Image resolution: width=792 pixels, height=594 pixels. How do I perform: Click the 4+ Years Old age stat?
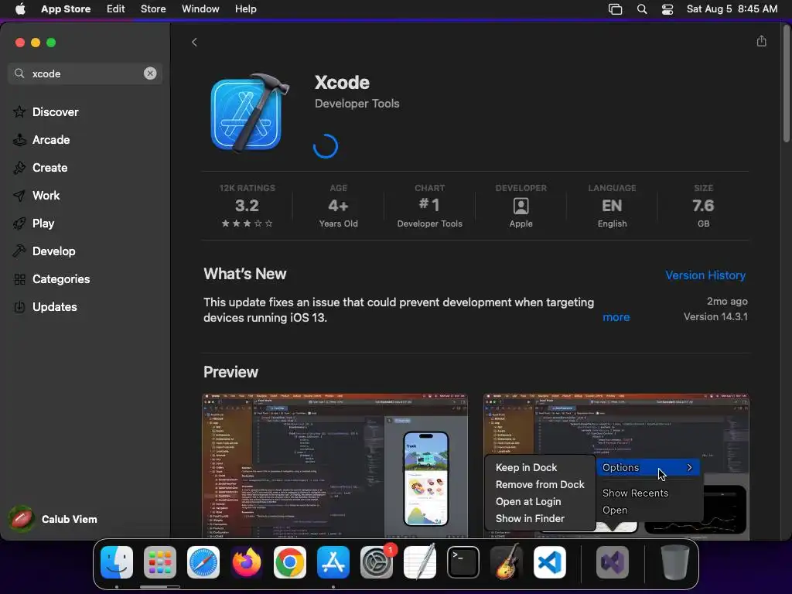[x=338, y=206]
